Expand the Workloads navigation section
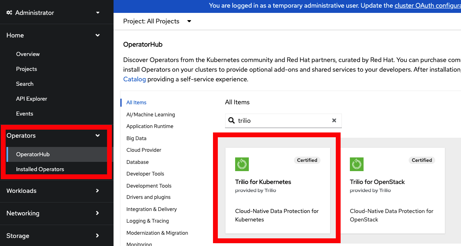The image size is (461, 246). point(97,191)
